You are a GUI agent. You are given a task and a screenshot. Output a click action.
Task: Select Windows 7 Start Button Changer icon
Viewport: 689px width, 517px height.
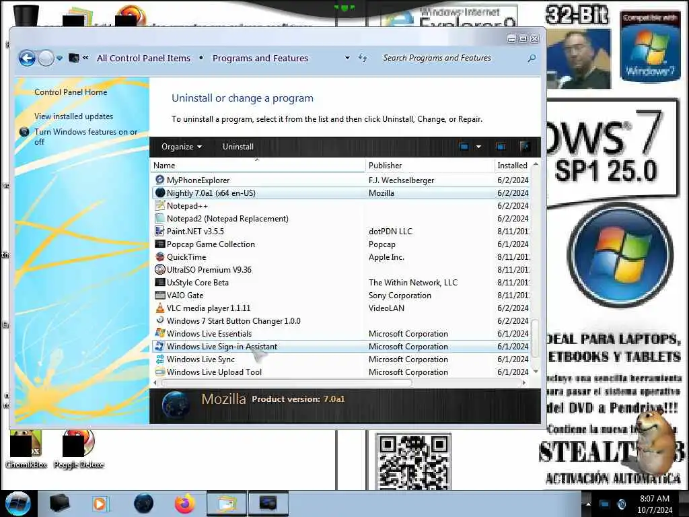point(159,320)
